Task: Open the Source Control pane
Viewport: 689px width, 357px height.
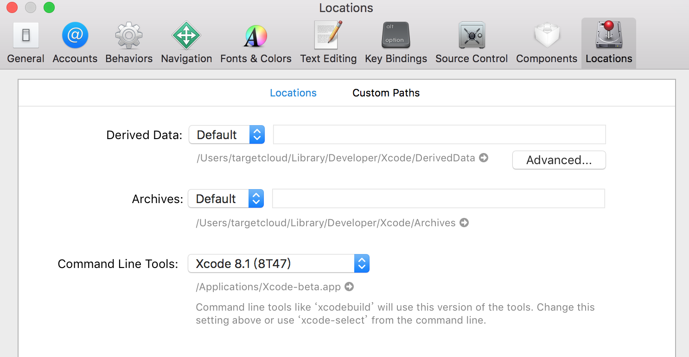Action: [x=472, y=43]
